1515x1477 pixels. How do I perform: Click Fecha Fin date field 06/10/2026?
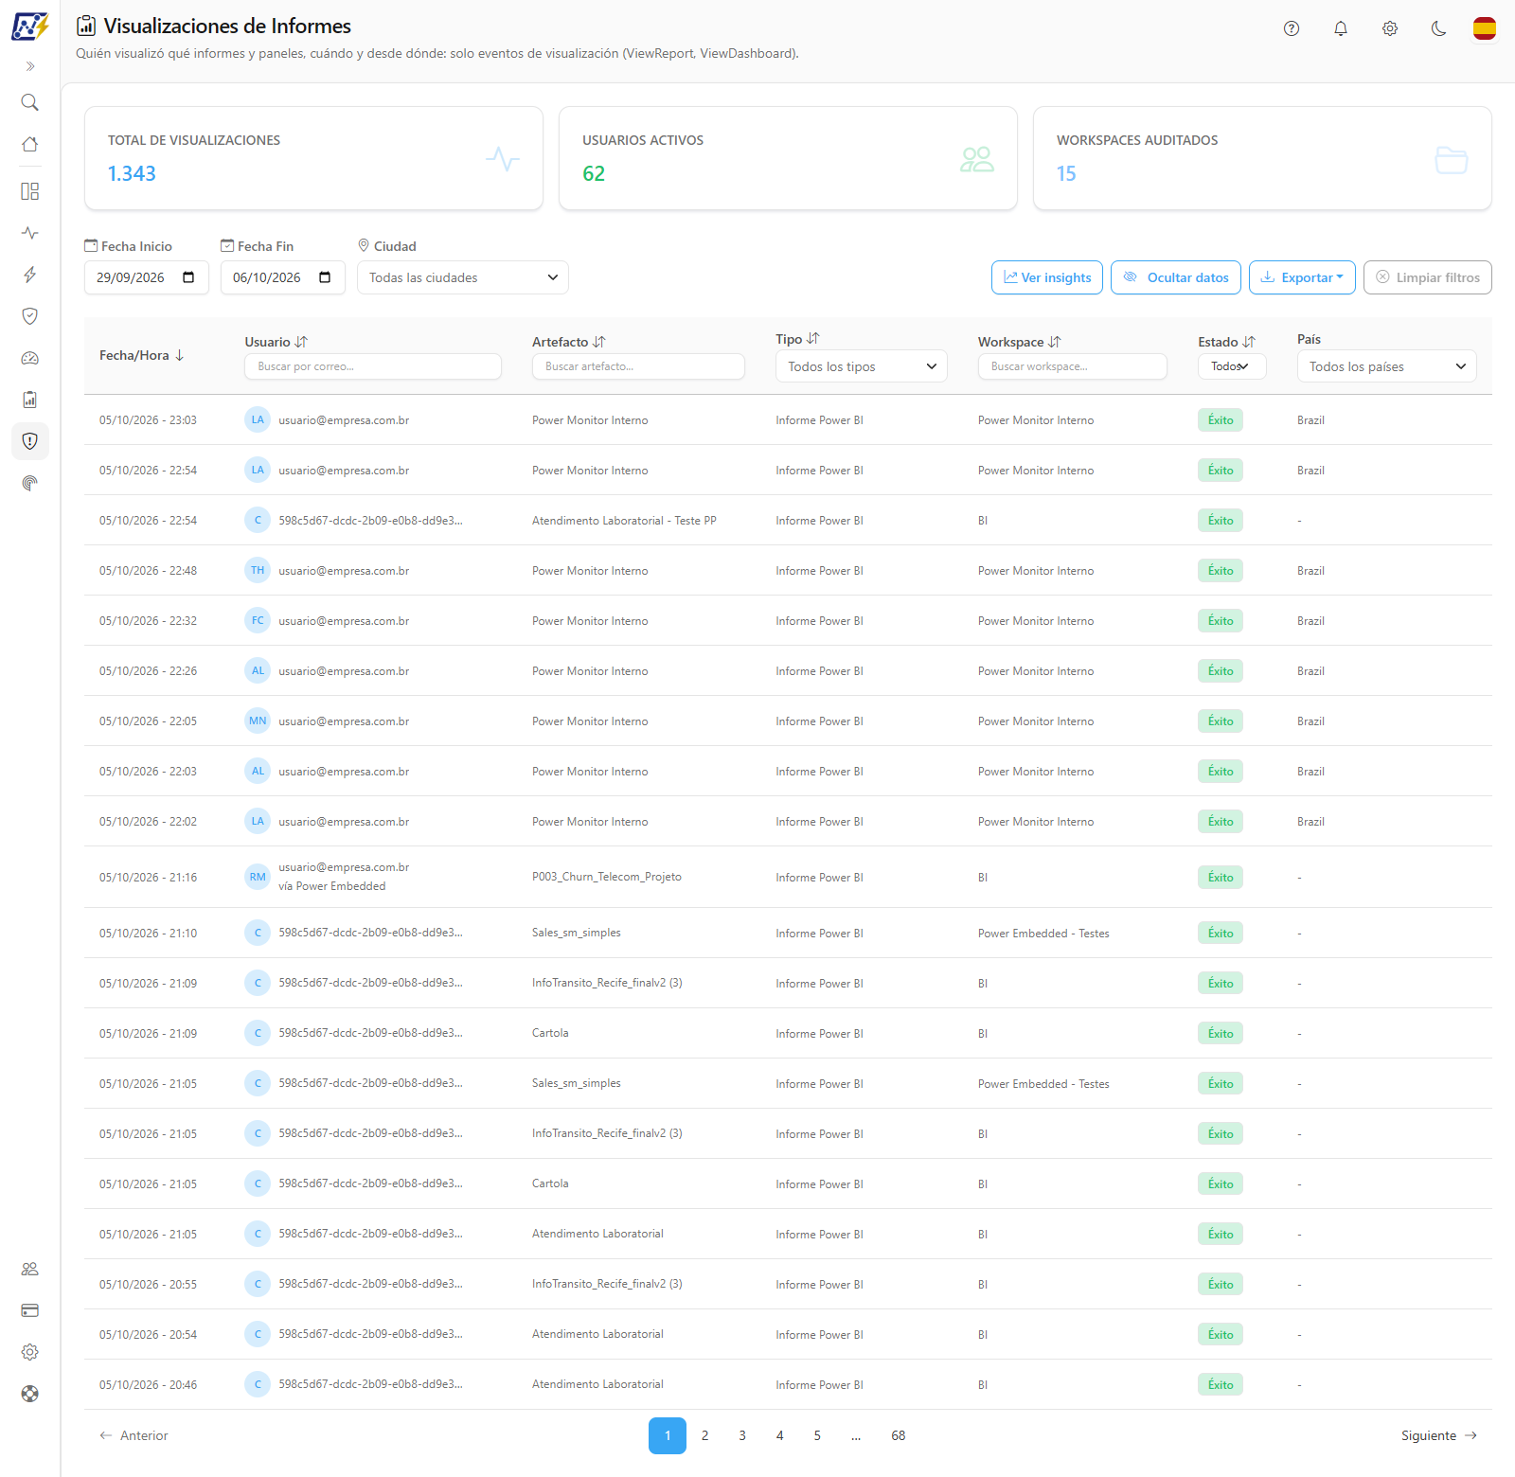pos(283,277)
